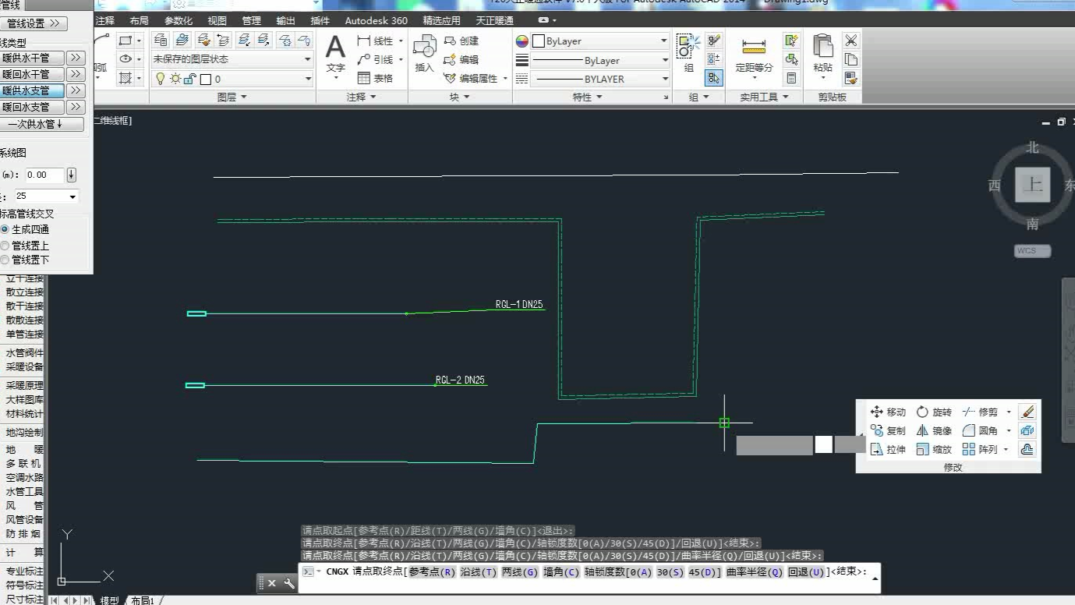
Task: Click the Match Layer icon
Action: (x=203, y=41)
